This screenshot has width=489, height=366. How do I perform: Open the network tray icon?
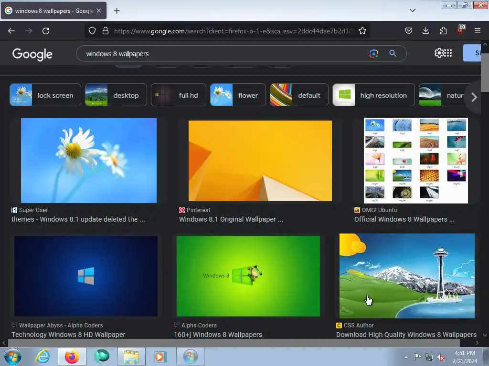(x=429, y=357)
